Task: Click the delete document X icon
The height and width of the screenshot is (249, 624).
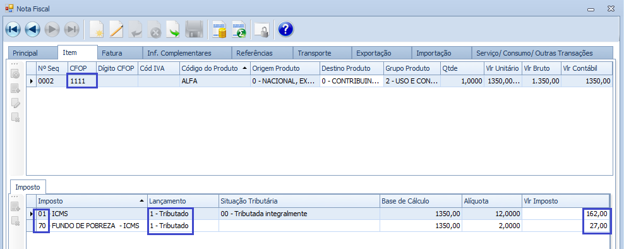Action: (154, 30)
